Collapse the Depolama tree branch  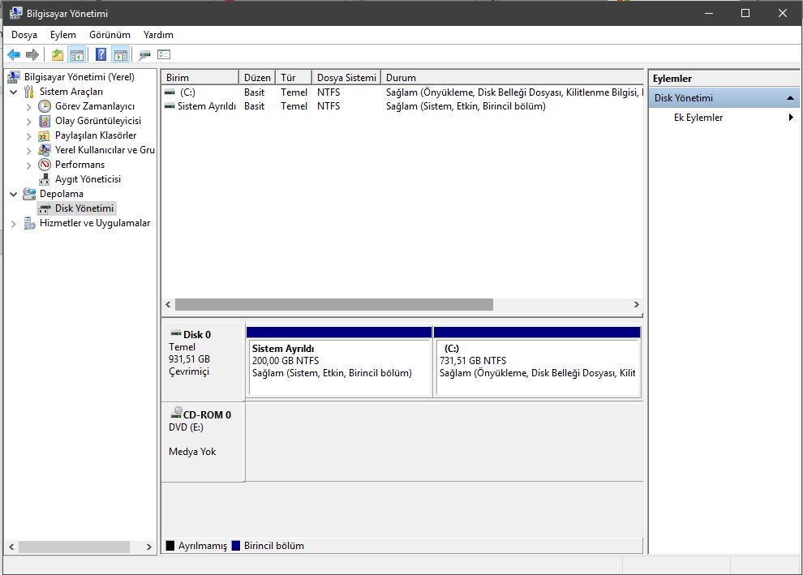[x=14, y=194]
